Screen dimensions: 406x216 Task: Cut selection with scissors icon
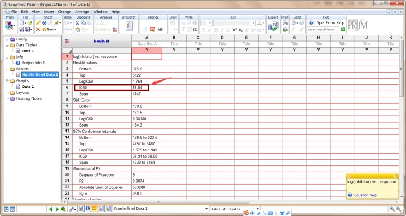77,23
